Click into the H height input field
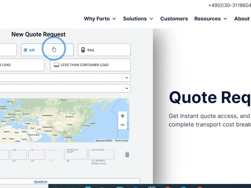Screen dimensions: 251x188 coord(36,155)
